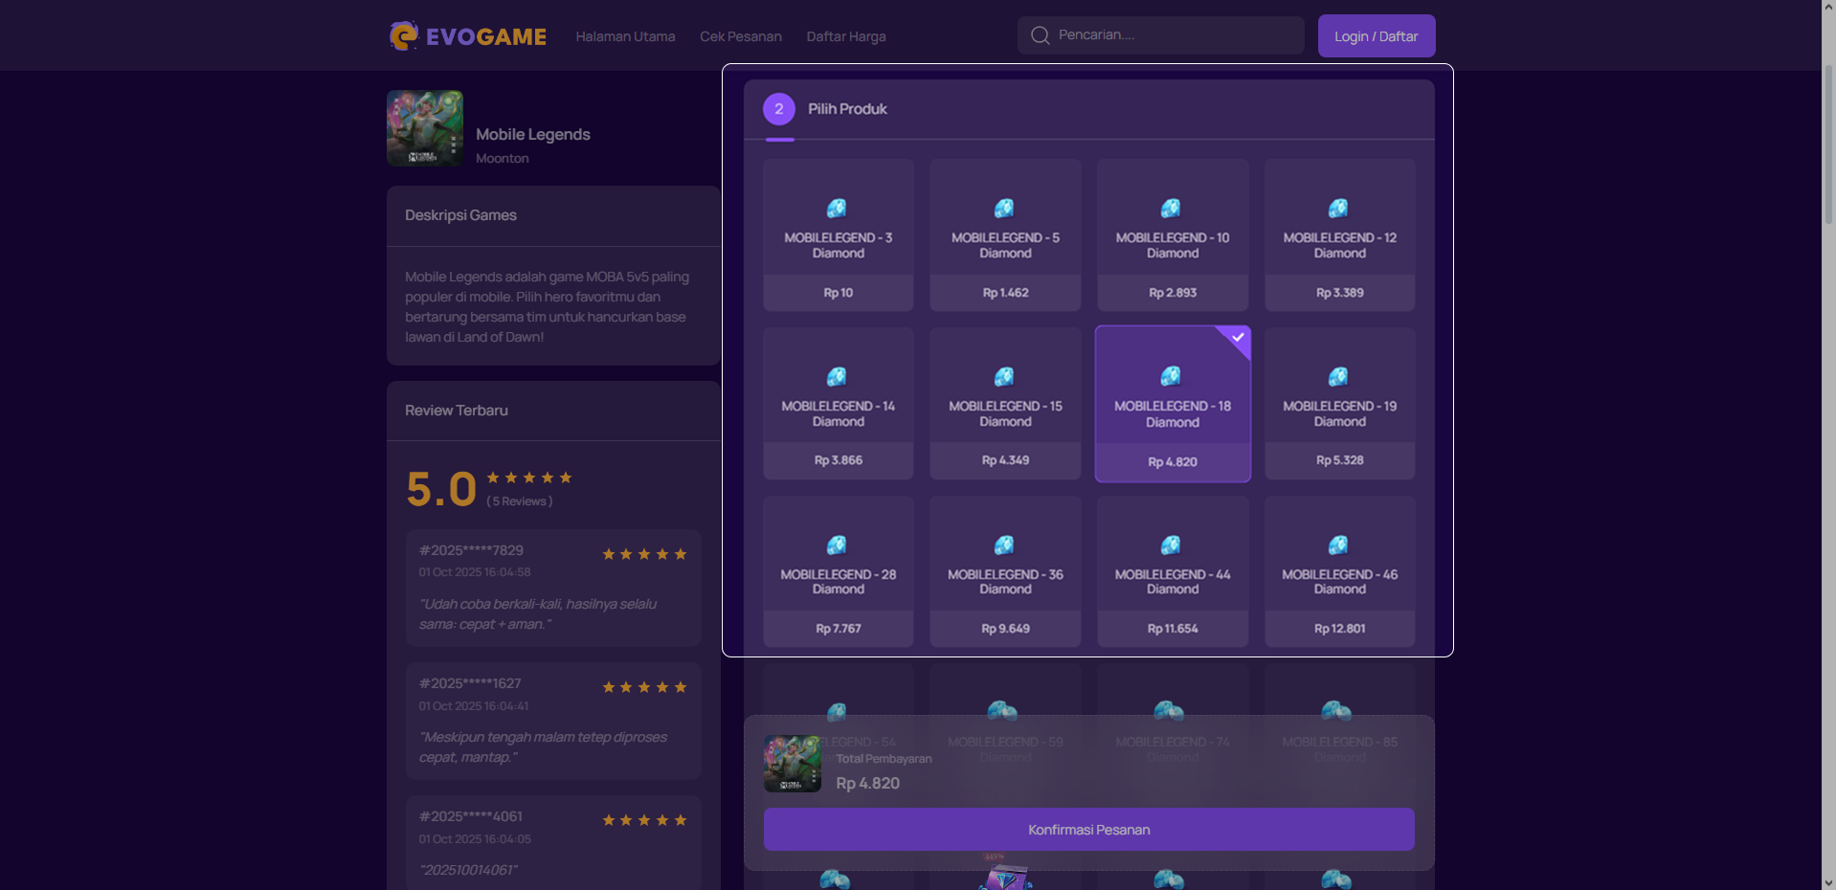Open Daftar Harga page

pyautogui.click(x=846, y=36)
